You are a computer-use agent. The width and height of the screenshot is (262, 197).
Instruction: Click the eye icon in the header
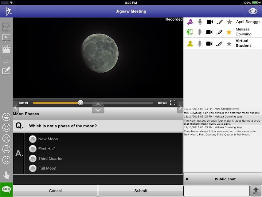tap(253, 11)
